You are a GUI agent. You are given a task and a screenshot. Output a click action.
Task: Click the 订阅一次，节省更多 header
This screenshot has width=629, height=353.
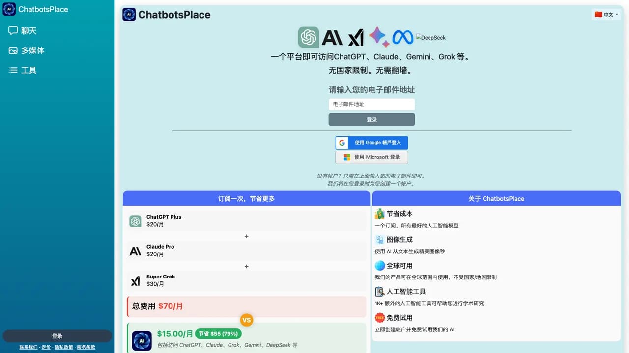(246, 199)
